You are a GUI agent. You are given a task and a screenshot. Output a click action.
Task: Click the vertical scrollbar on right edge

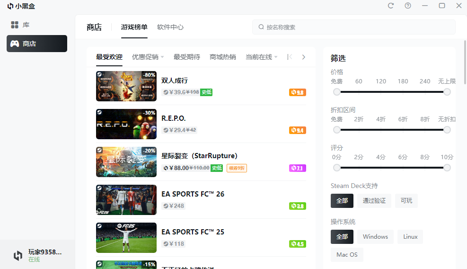(465, 62)
